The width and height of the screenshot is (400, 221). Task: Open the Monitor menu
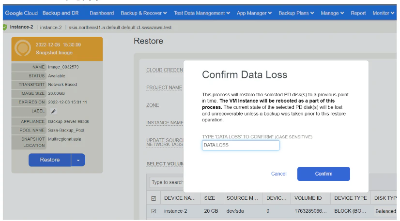pyautogui.click(x=383, y=13)
